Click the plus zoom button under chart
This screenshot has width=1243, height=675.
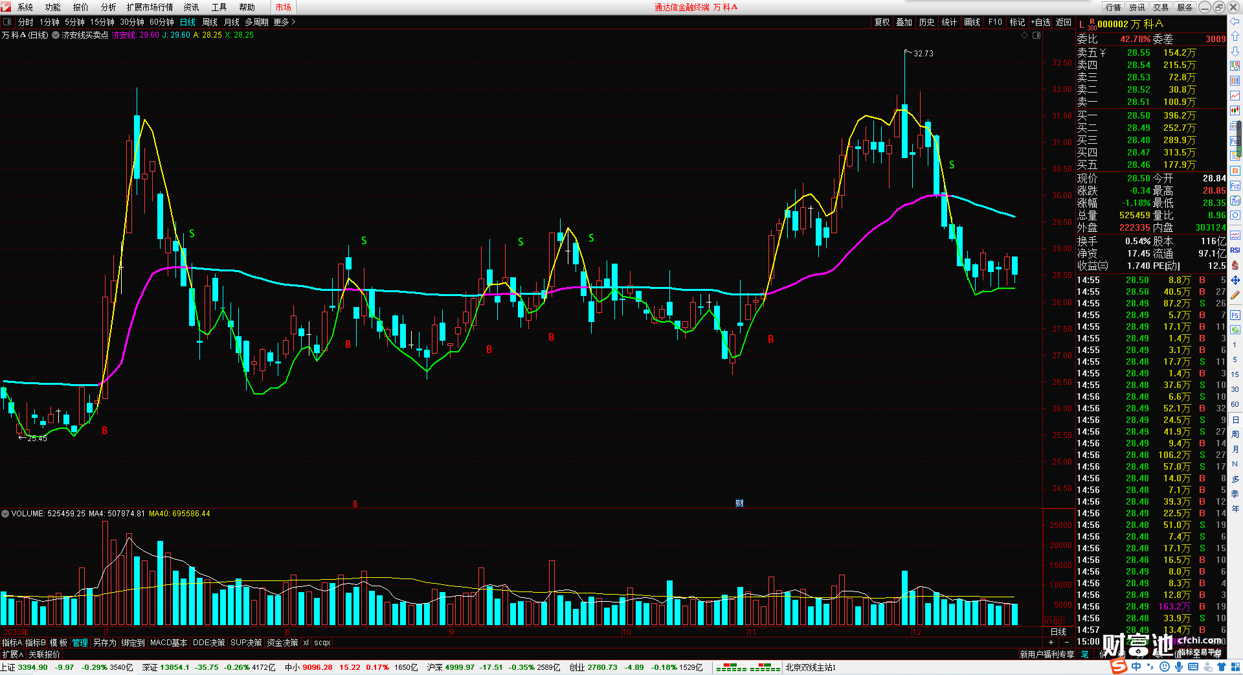[1051, 642]
